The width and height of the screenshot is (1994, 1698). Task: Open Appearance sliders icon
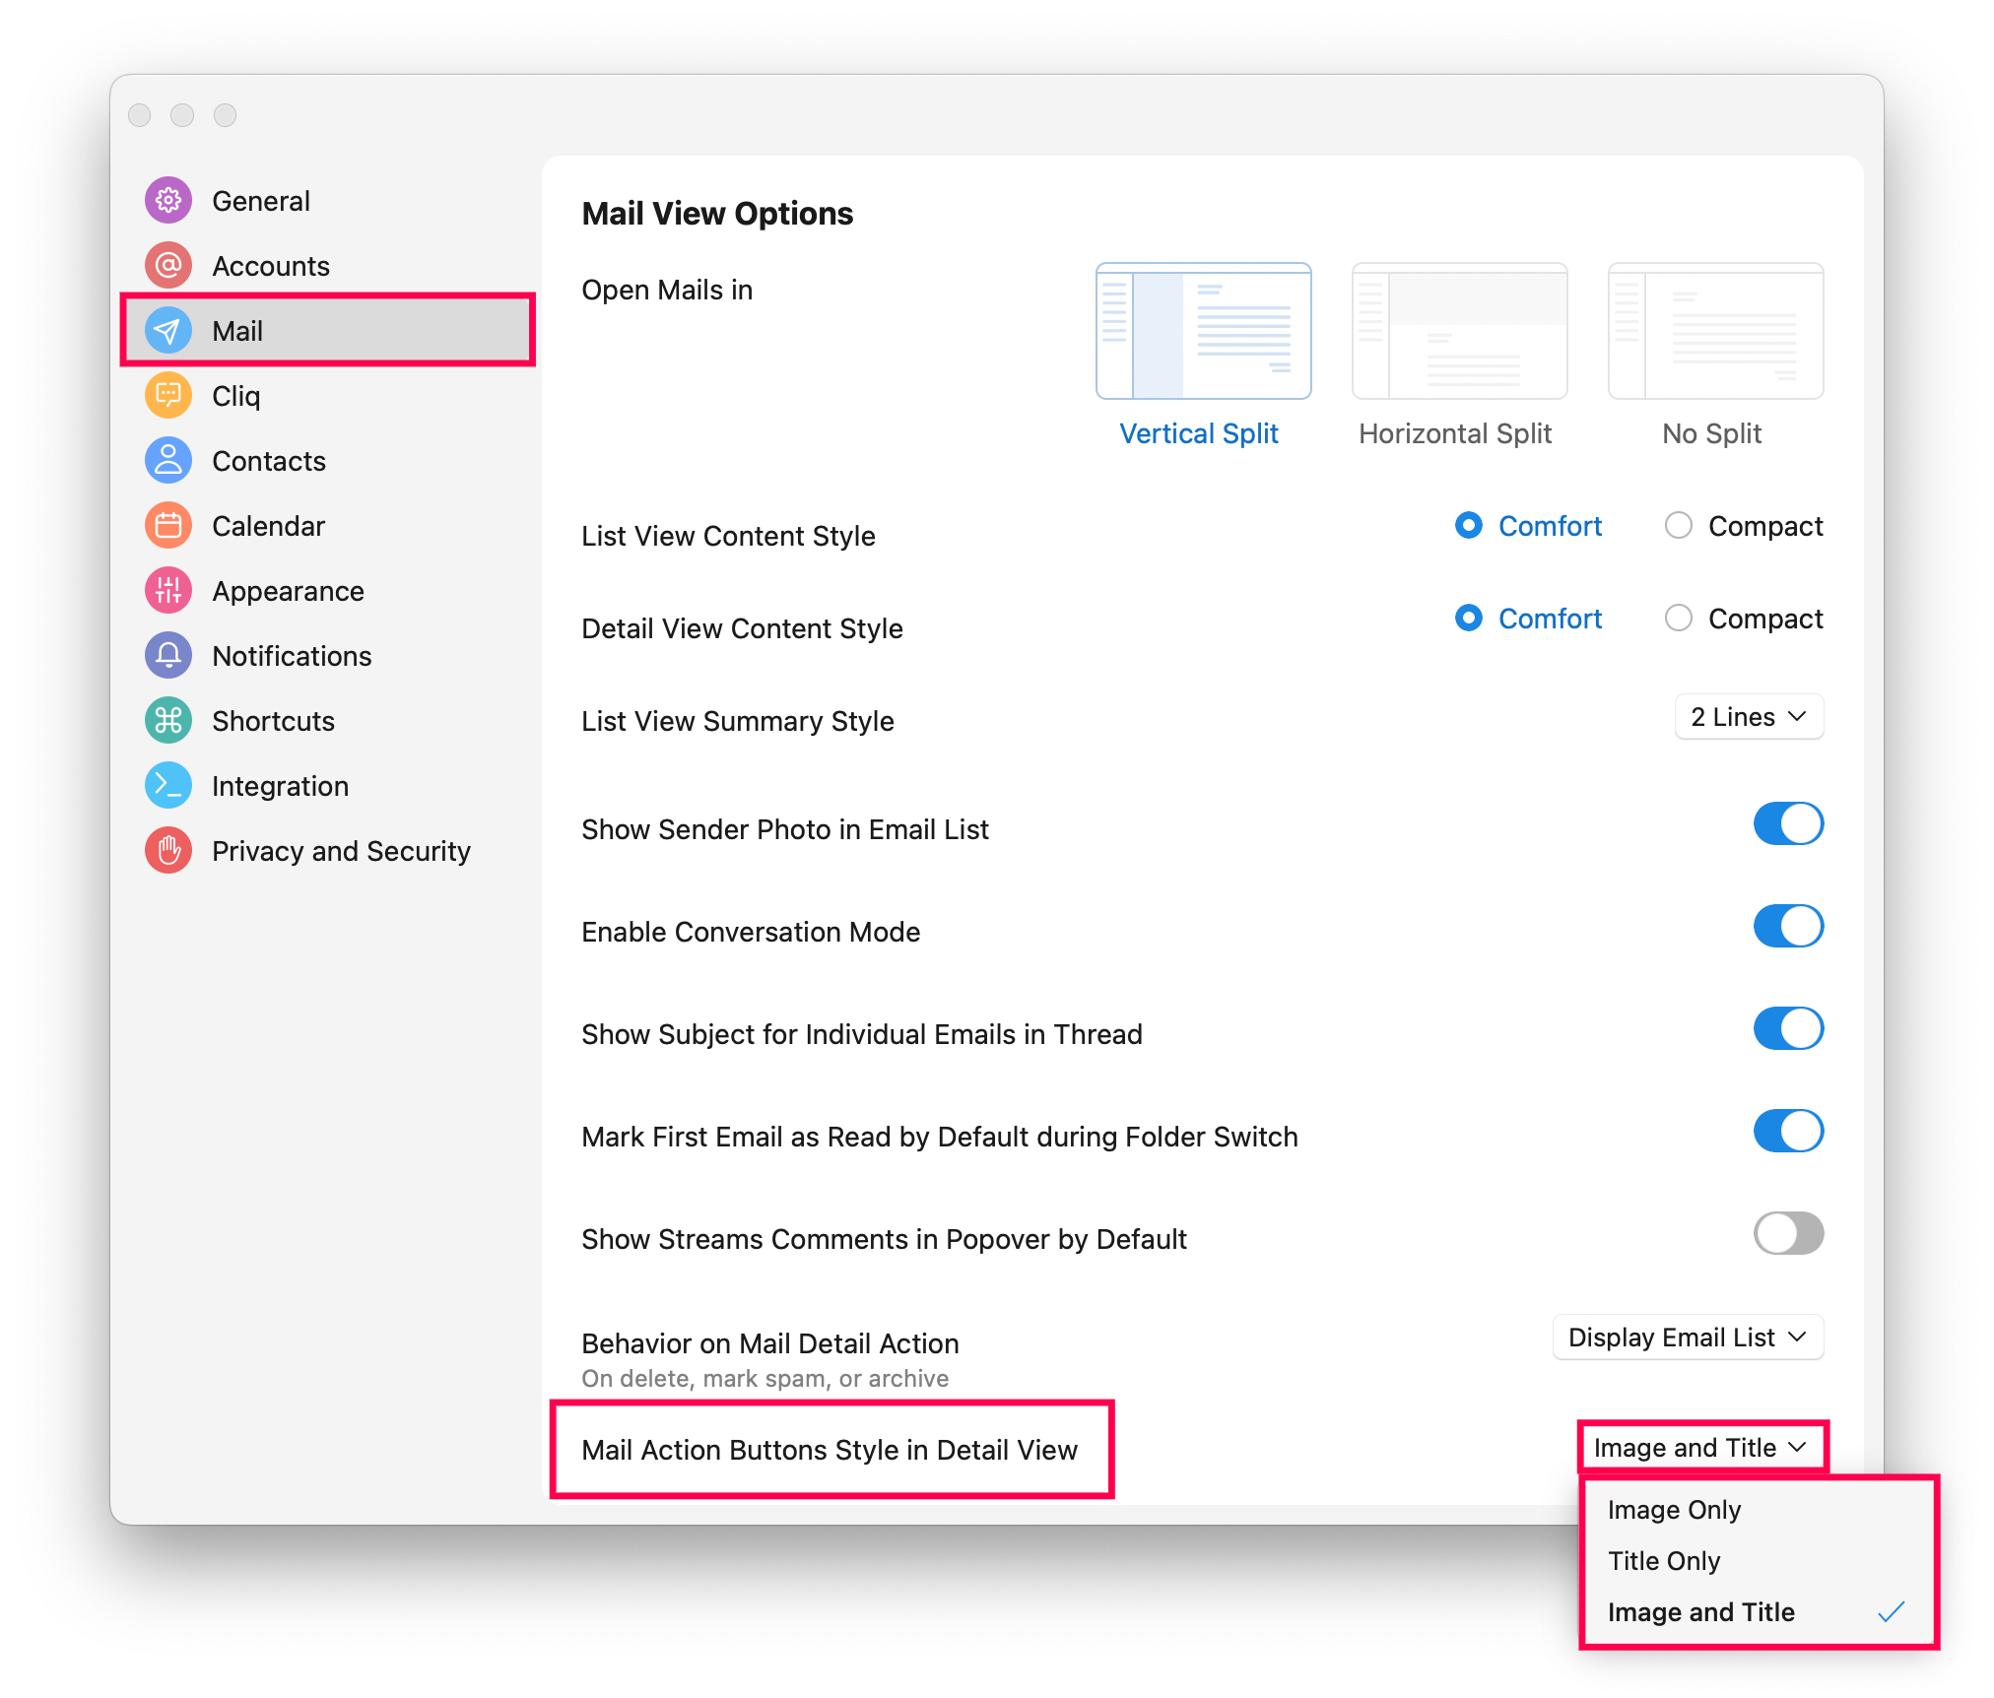click(x=168, y=591)
